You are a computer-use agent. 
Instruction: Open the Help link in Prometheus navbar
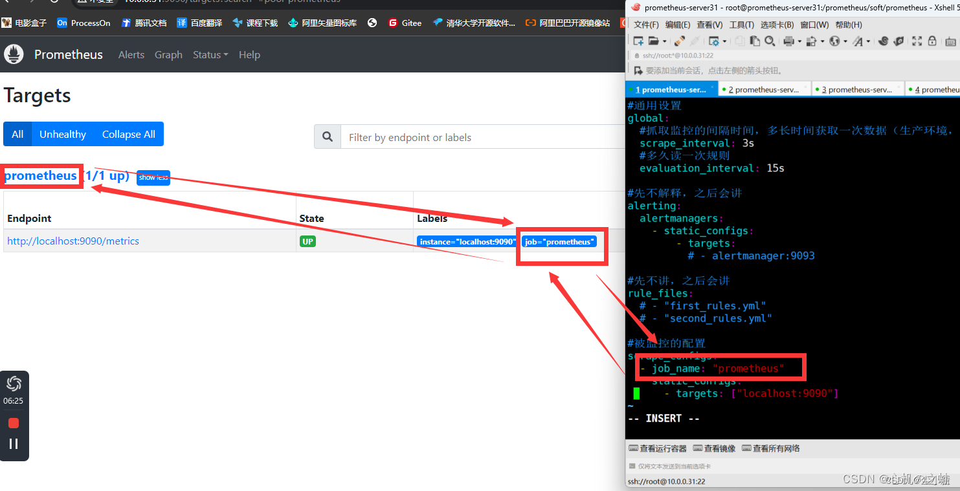click(x=249, y=55)
